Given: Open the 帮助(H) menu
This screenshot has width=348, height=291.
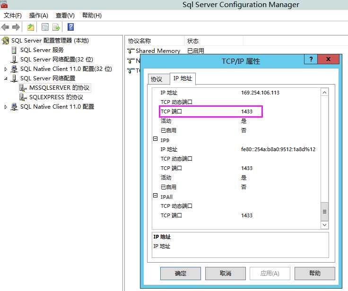Looking at the screenshot, I should [x=92, y=15].
